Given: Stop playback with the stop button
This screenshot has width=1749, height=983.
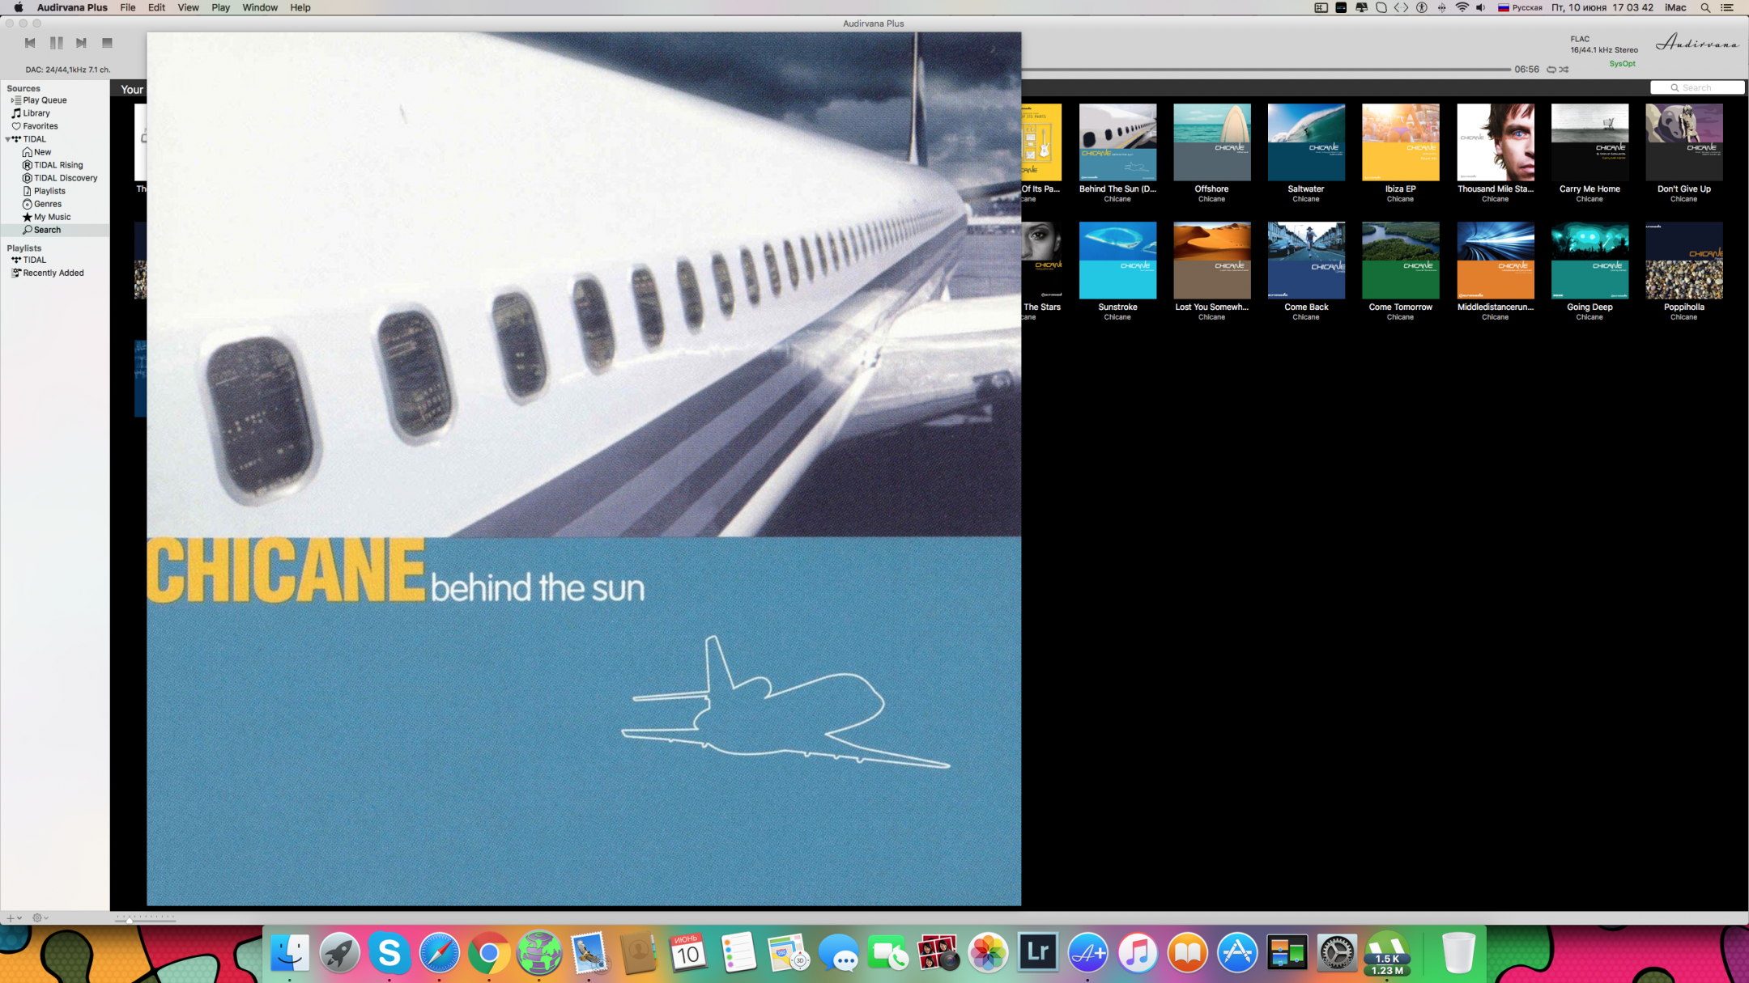Looking at the screenshot, I should coord(107,43).
